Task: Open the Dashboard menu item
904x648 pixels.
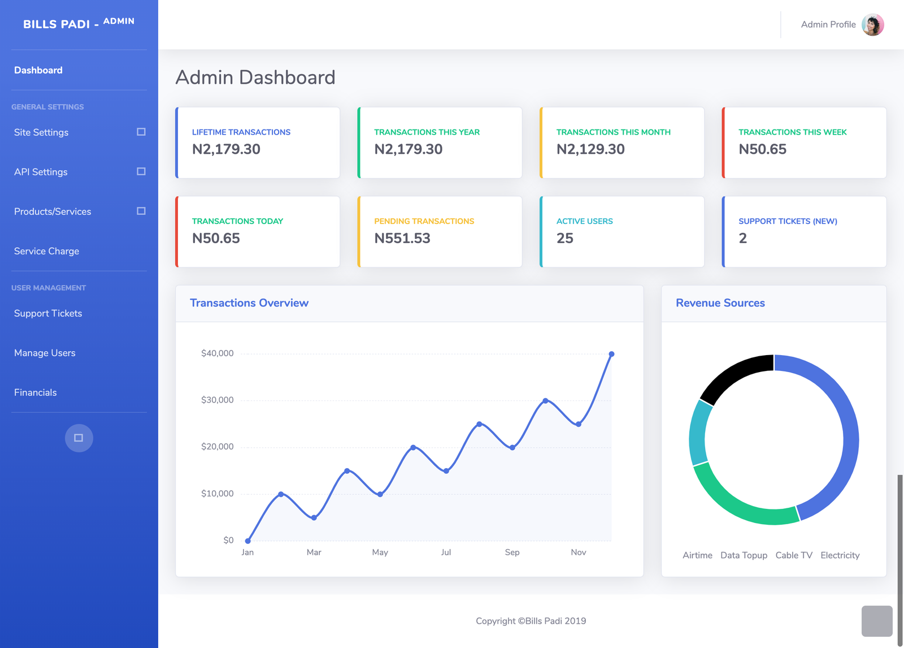Action: click(38, 70)
